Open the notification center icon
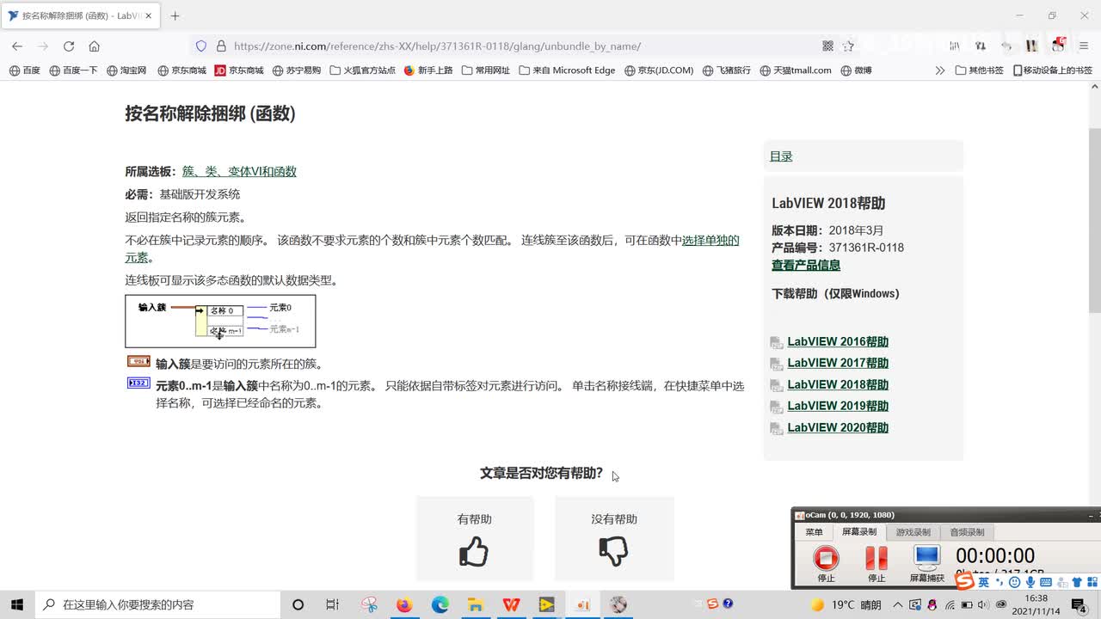Screen dimensions: 1101x619 click(x=1079, y=604)
